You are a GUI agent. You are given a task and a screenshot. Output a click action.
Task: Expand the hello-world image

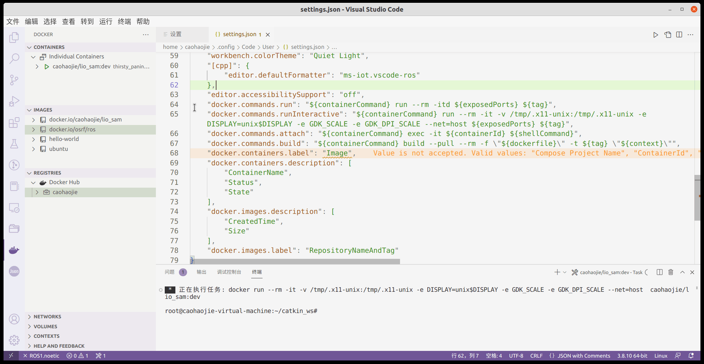33,139
